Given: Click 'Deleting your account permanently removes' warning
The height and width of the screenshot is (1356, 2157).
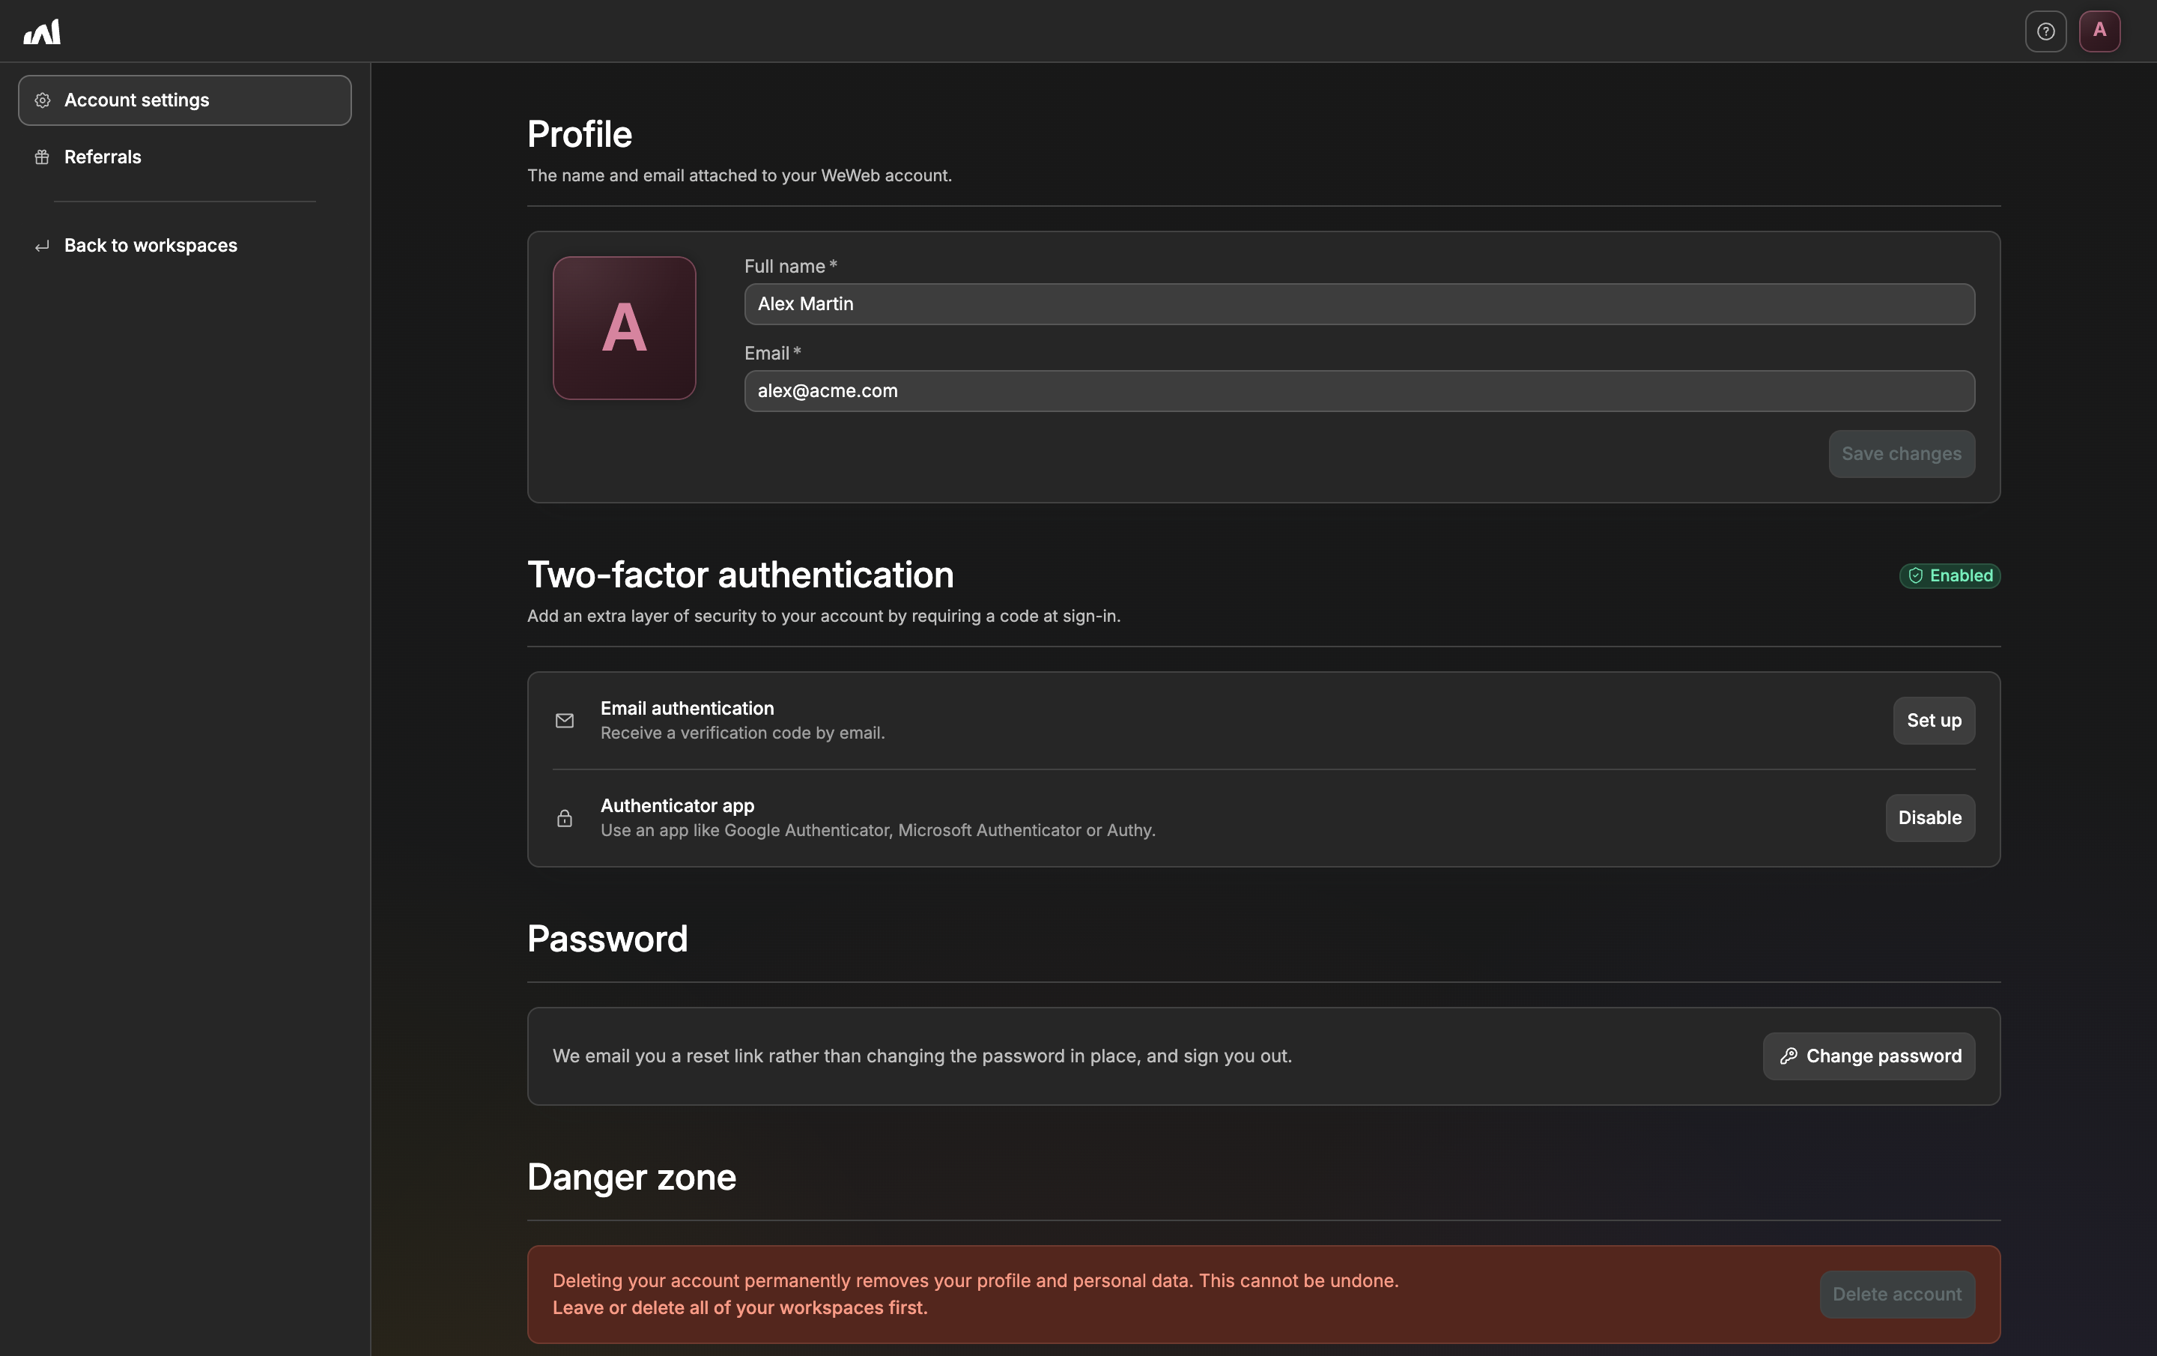Looking at the screenshot, I should (975, 1281).
